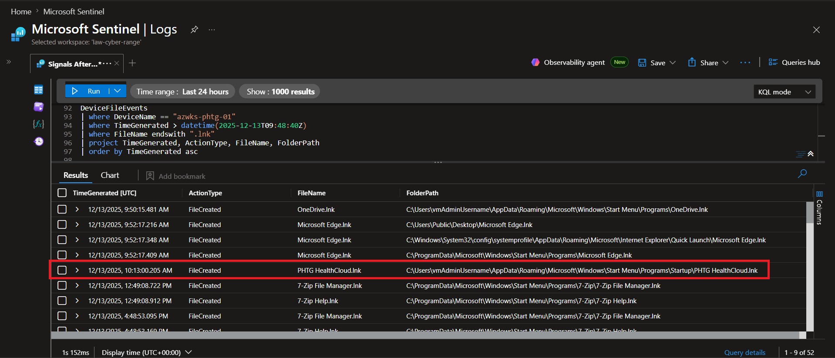Add a new query tab
The width and height of the screenshot is (835, 358).
132,63
